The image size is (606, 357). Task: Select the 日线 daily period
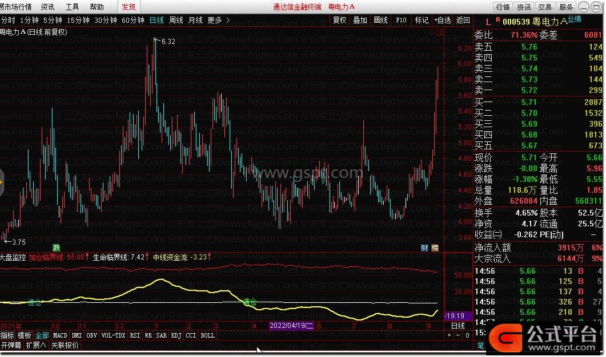[x=156, y=20]
